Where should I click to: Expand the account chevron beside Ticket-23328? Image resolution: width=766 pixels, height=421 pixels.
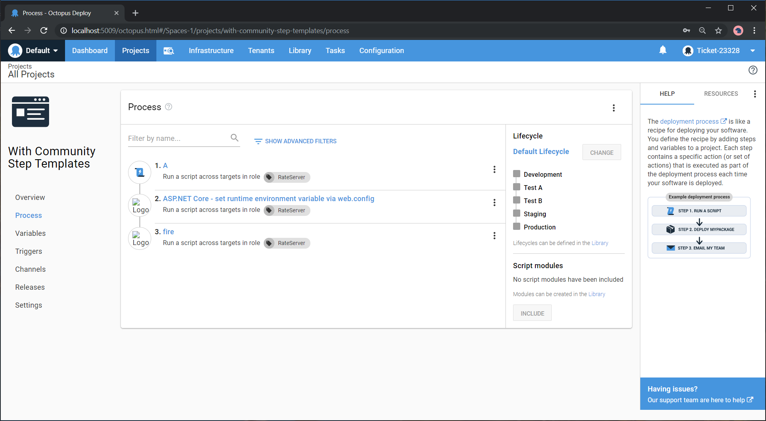coord(753,51)
